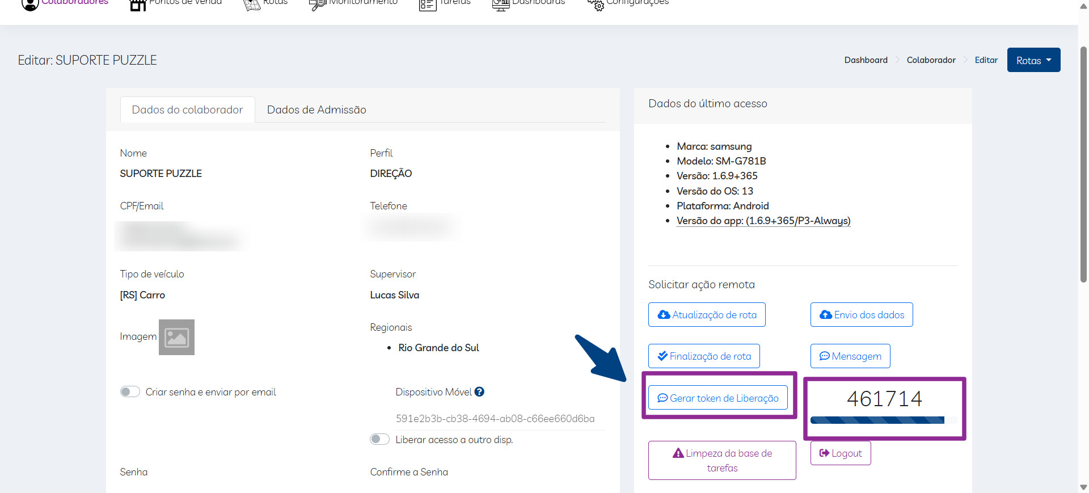
Task: Click Gerar token de Liberação button
Action: 717,398
